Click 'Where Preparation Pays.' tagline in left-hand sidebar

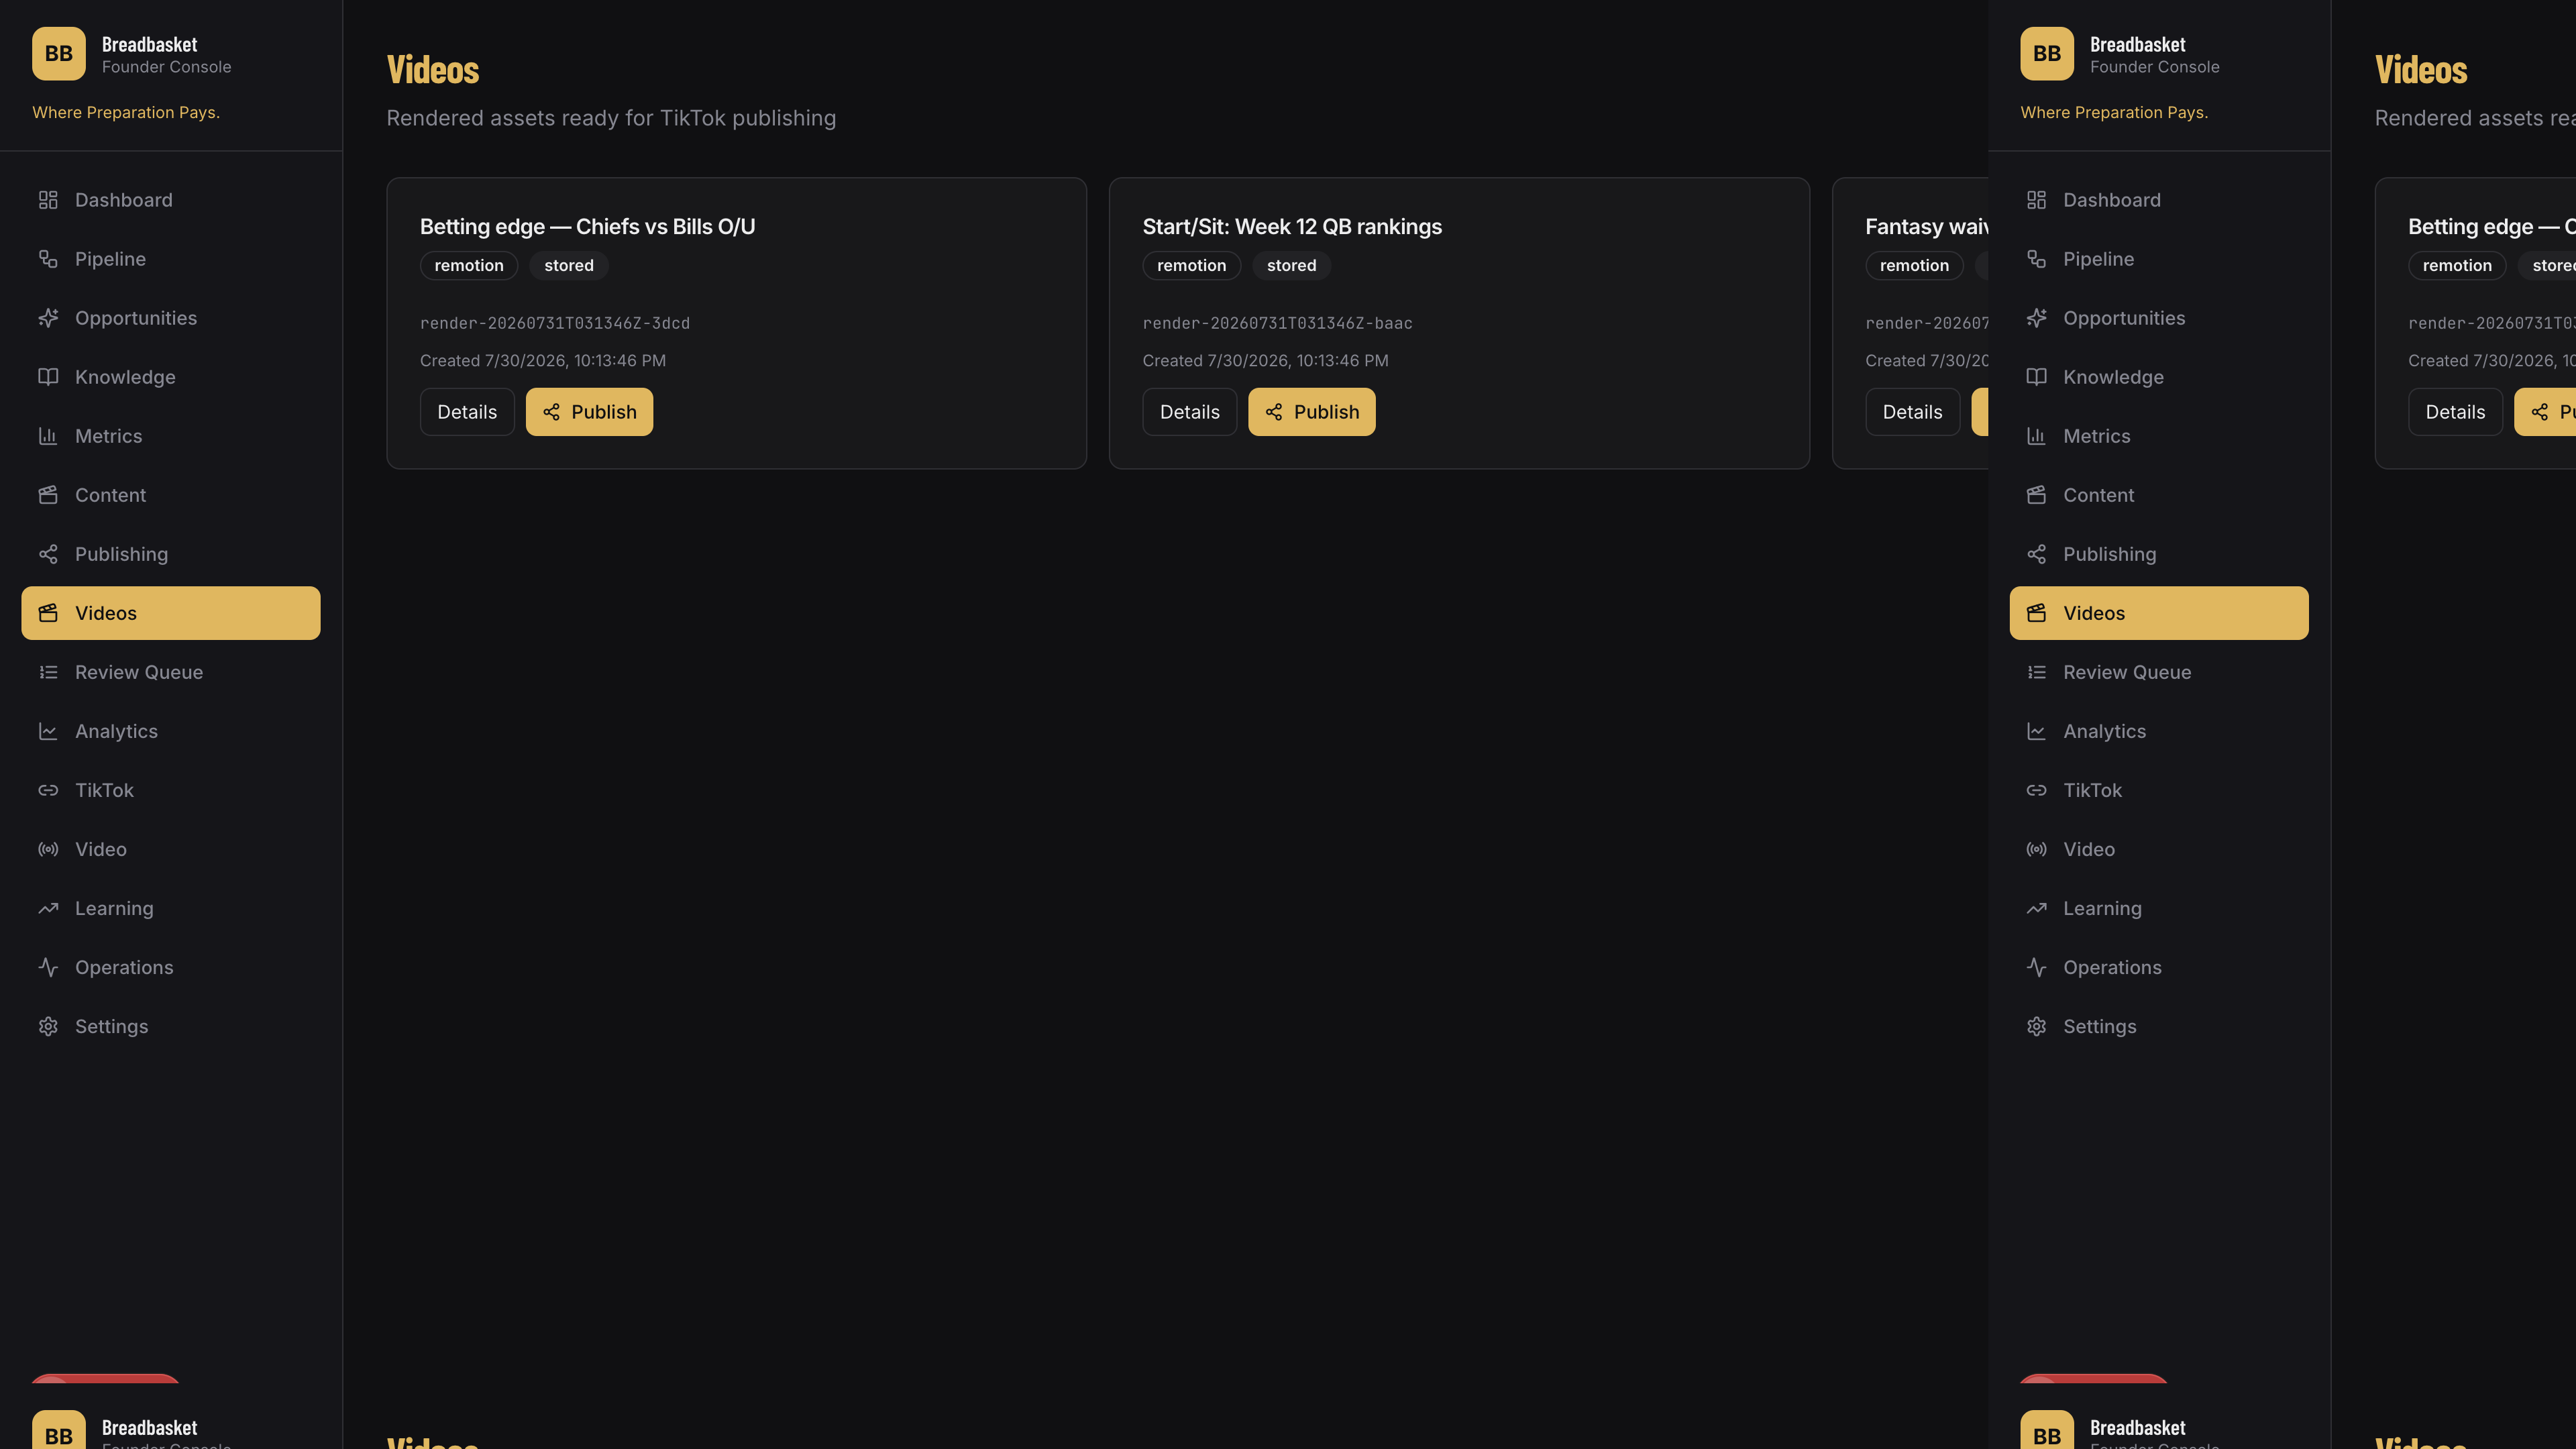click(126, 112)
